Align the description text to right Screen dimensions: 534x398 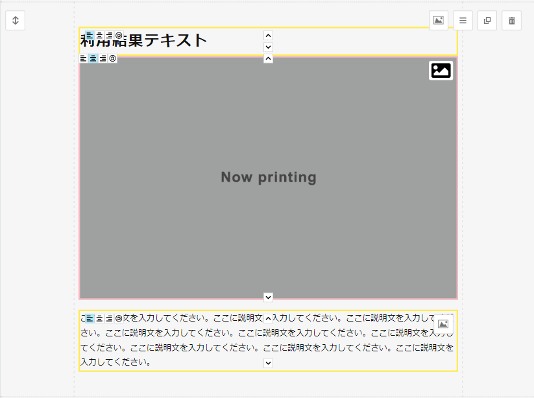(109, 318)
